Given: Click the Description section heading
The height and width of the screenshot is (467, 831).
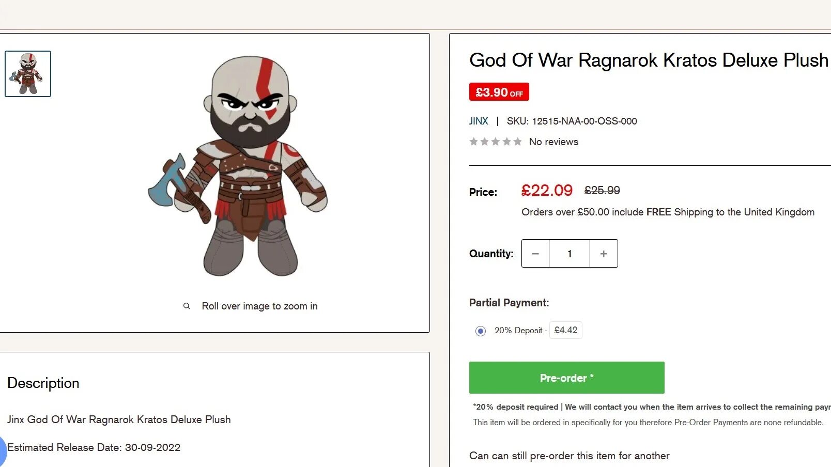Looking at the screenshot, I should pos(43,383).
